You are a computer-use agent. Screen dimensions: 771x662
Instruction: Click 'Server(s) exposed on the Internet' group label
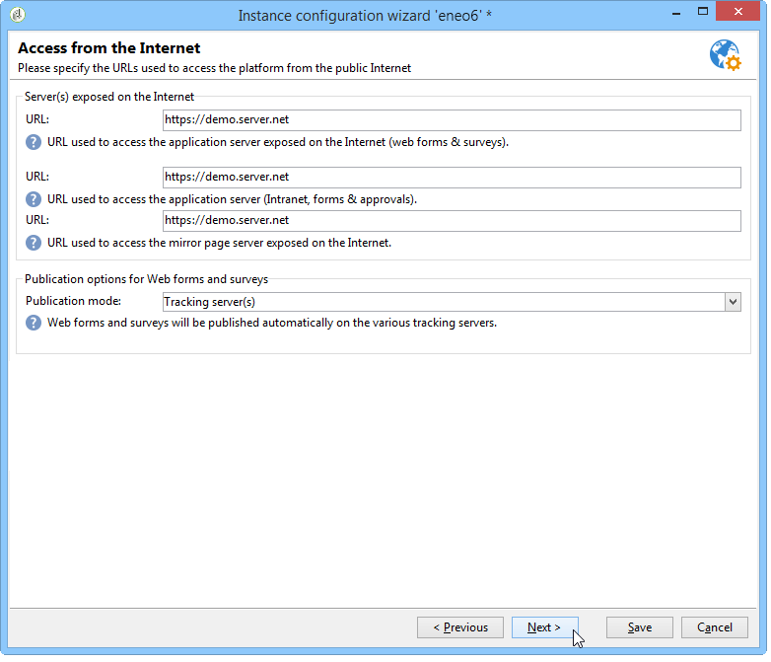[x=109, y=97]
